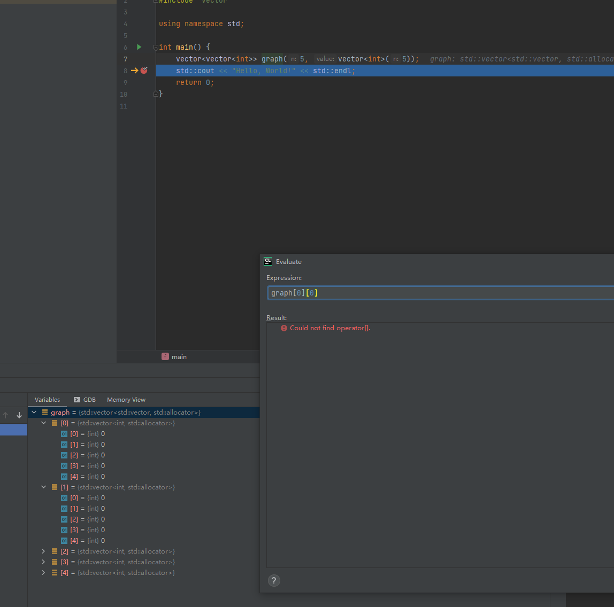Select the [2] row under graph
This screenshot has height=607, width=614.
[144, 551]
